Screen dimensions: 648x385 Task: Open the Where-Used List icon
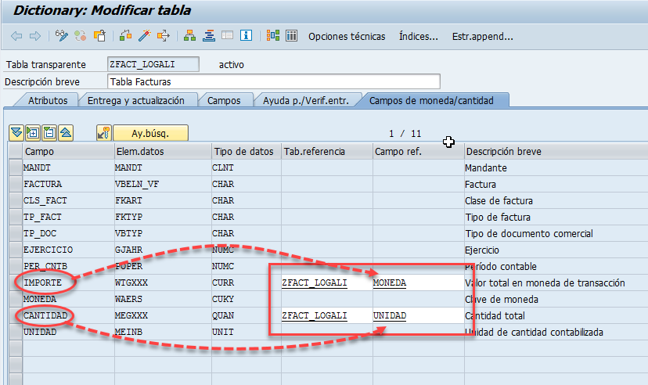[164, 35]
